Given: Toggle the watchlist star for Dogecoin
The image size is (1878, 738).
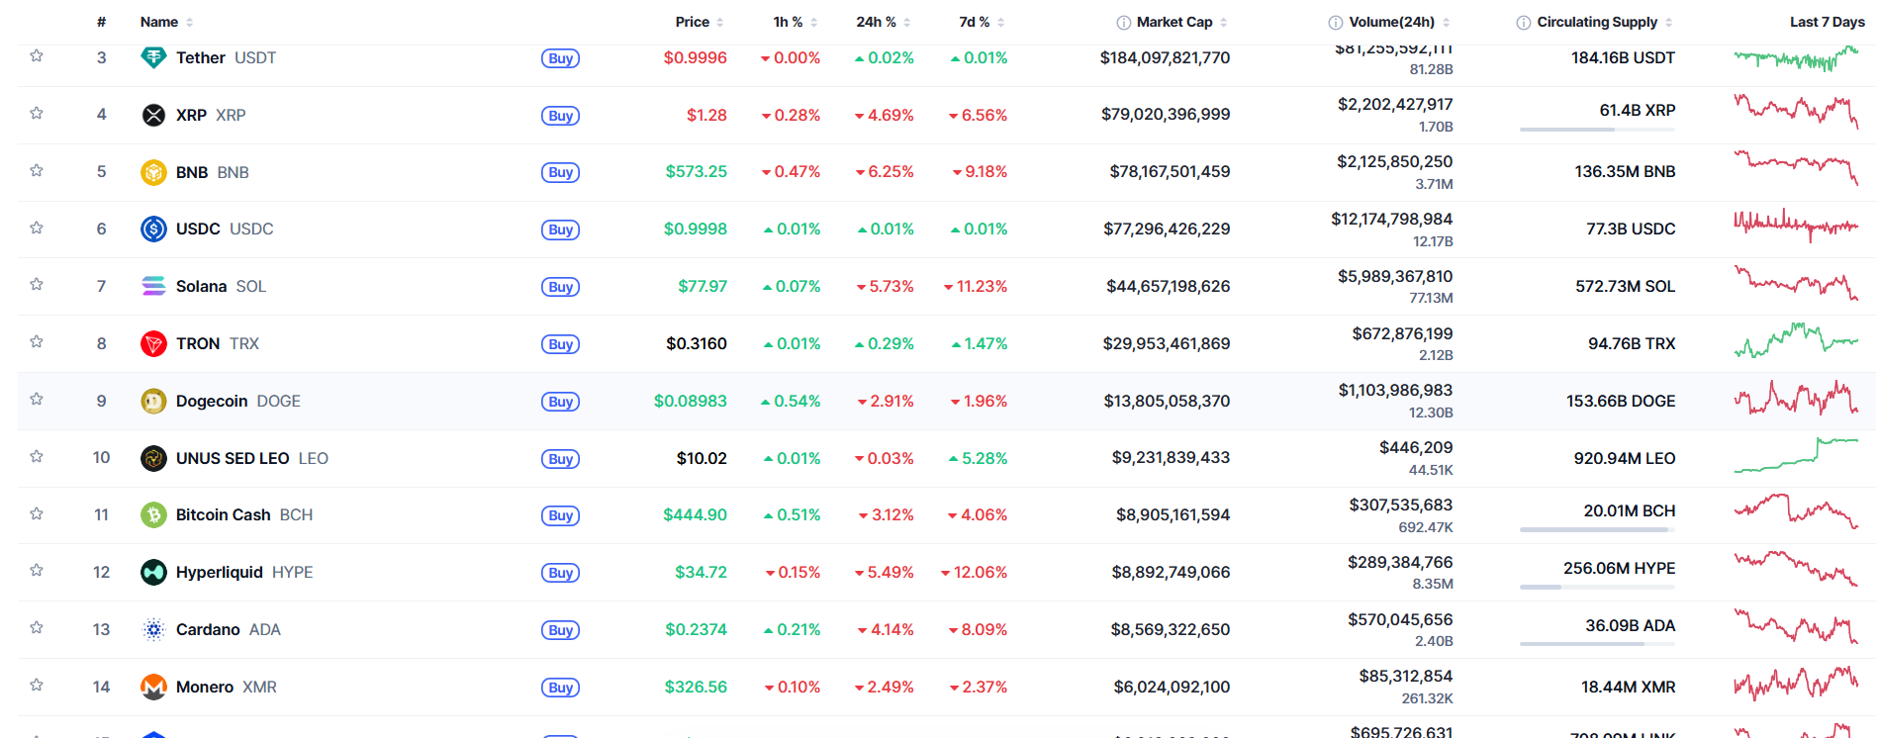Looking at the screenshot, I should [37, 399].
